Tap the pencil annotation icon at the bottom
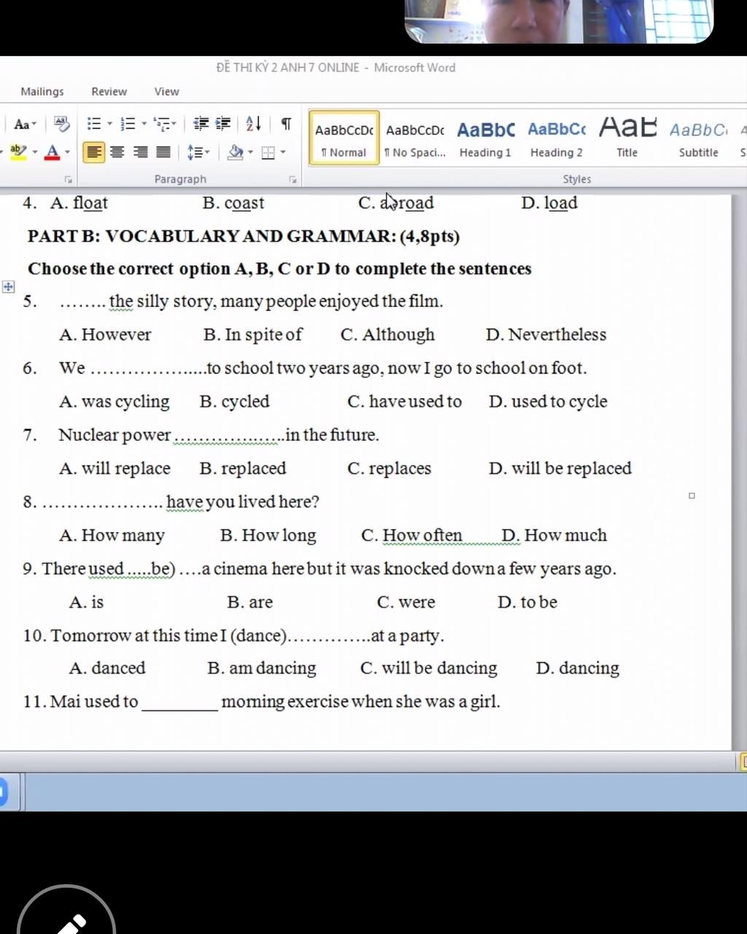Screen dimensions: 747x934 67,921
